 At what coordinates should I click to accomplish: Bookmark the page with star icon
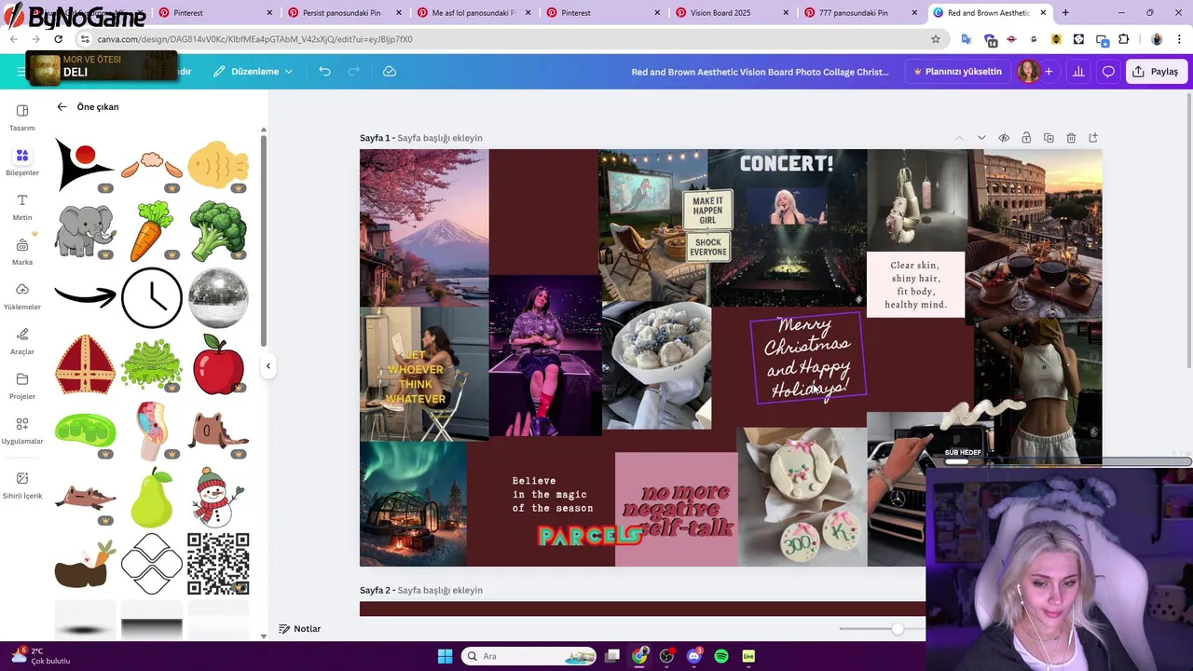coord(936,39)
